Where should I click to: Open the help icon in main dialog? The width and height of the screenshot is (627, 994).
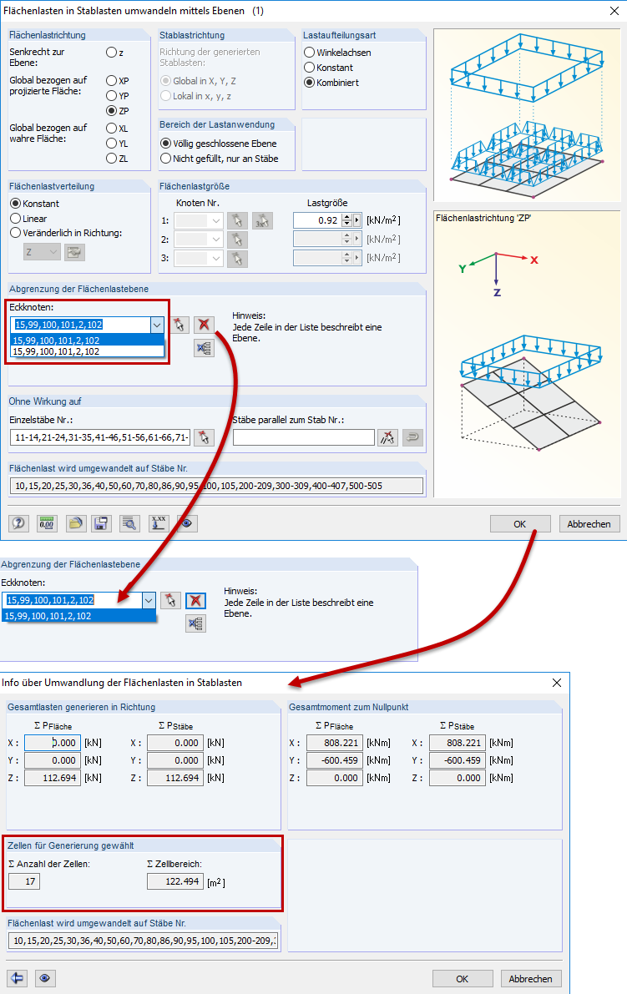[x=18, y=523]
